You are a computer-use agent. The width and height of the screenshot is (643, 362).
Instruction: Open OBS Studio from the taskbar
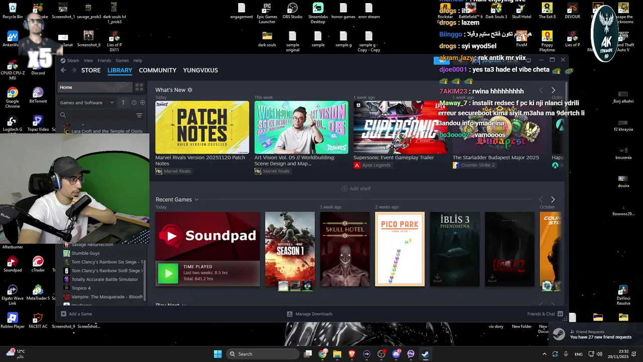381,354
